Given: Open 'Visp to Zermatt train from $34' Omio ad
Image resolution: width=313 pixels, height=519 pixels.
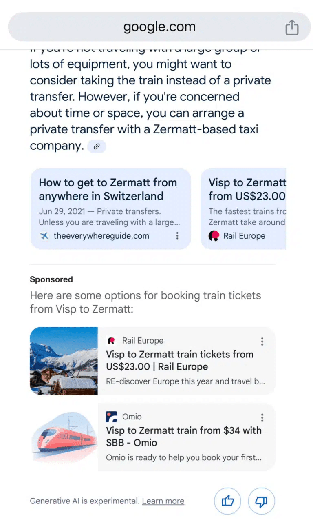Looking at the screenshot, I should click(184, 436).
